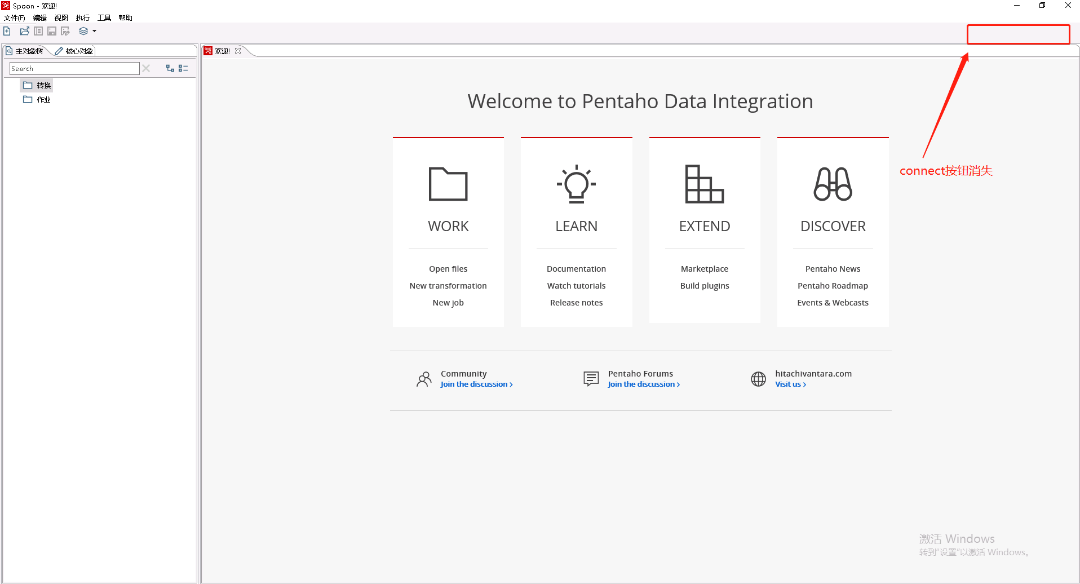Select the 转换 tree folder
The height and width of the screenshot is (584, 1080).
pyautogui.click(x=37, y=85)
